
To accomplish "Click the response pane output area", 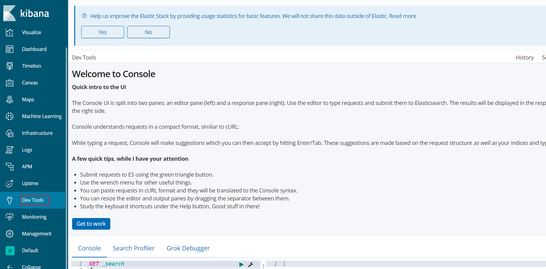I will tap(415, 264).
